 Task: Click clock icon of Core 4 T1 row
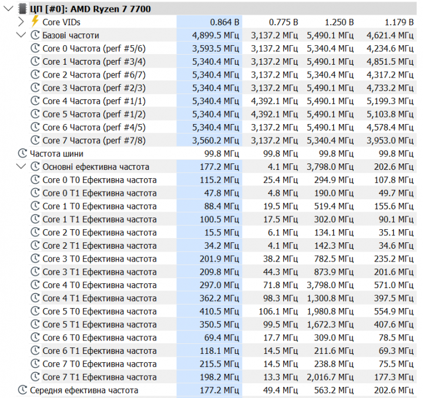[x=35, y=298]
